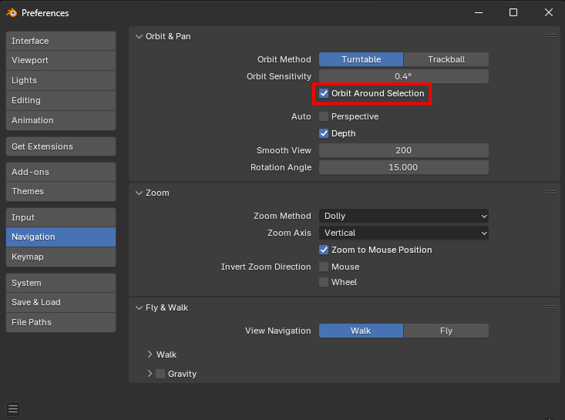Select Trackball orbit method

tap(446, 59)
